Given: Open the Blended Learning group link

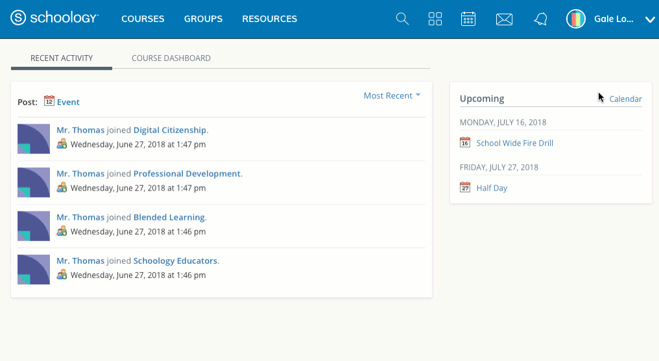Looking at the screenshot, I should [169, 218].
